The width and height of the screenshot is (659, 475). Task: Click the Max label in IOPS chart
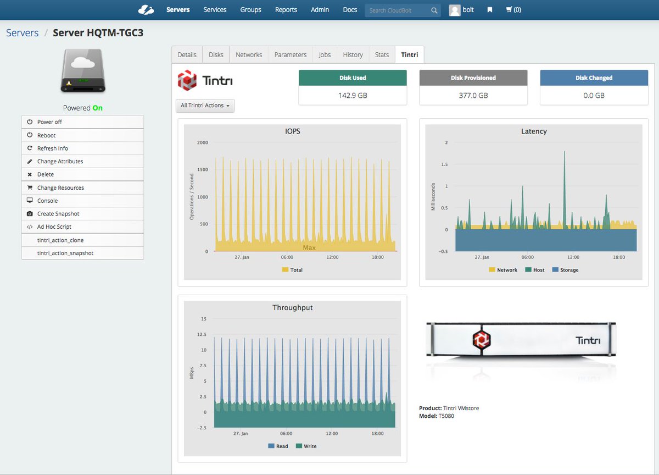click(309, 248)
